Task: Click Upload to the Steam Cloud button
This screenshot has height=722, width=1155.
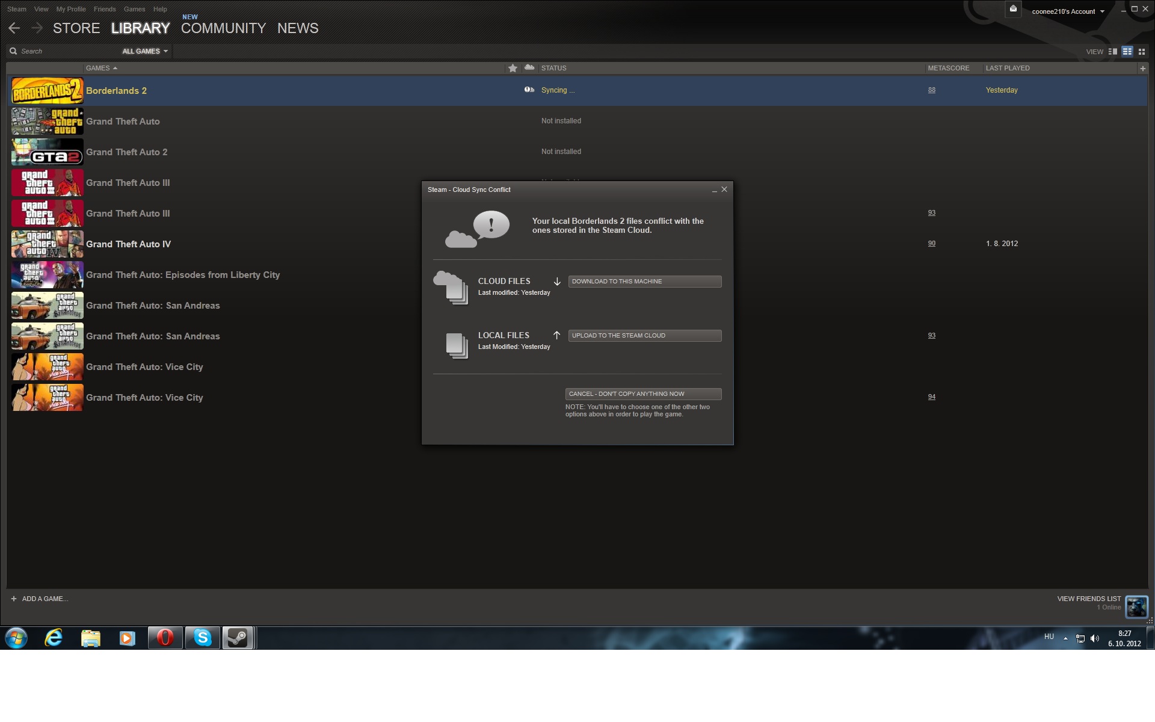Action: point(644,336)
